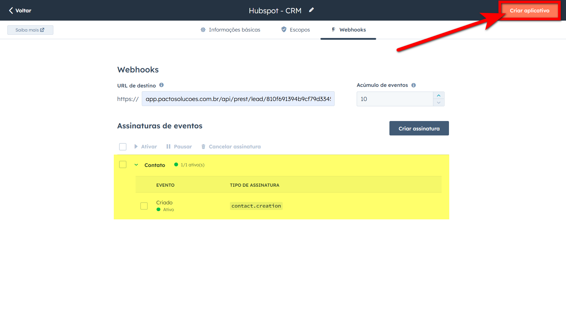Toggle the select-all subscriptions checkbox
Screen dimensions: 566x318
(123, 147)
